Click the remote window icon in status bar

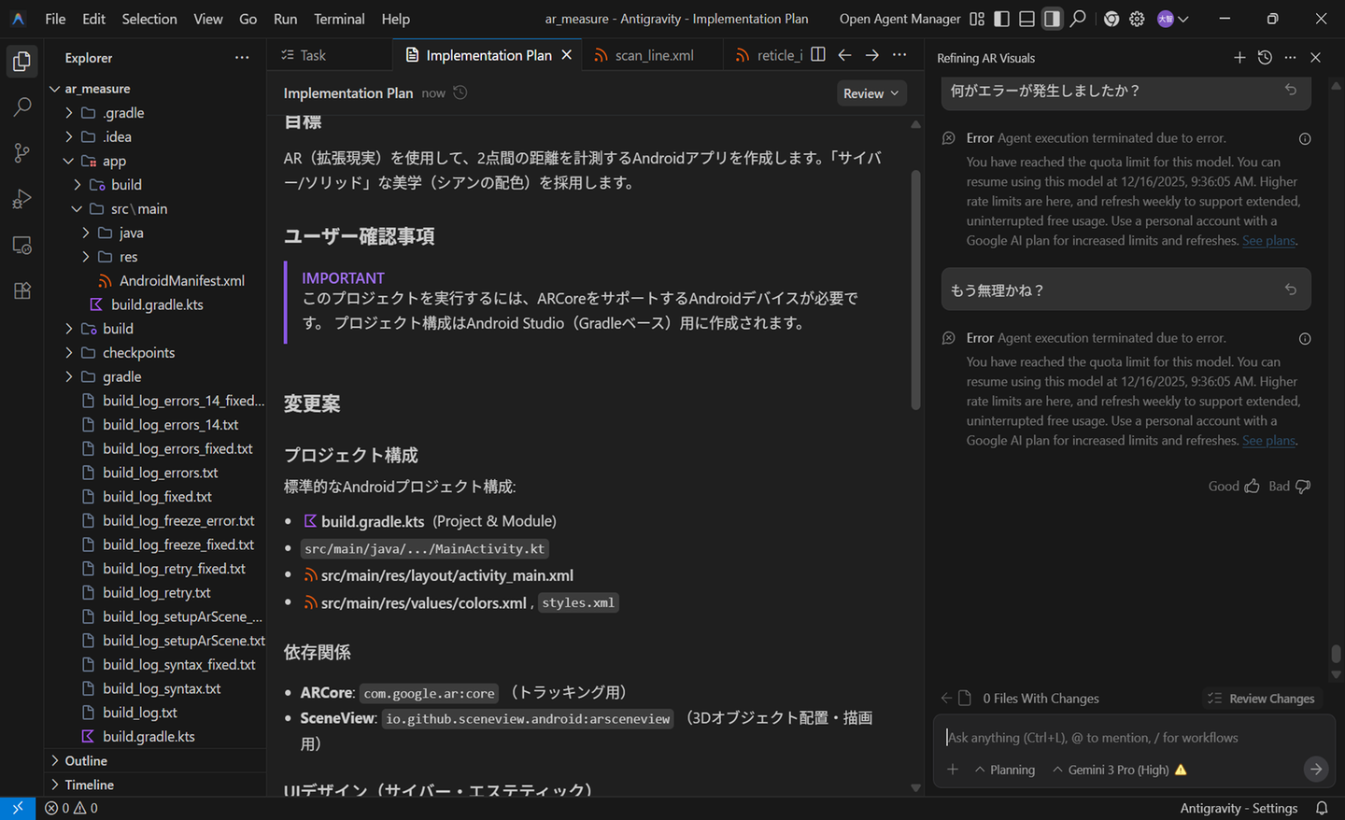tap(18, 808)
